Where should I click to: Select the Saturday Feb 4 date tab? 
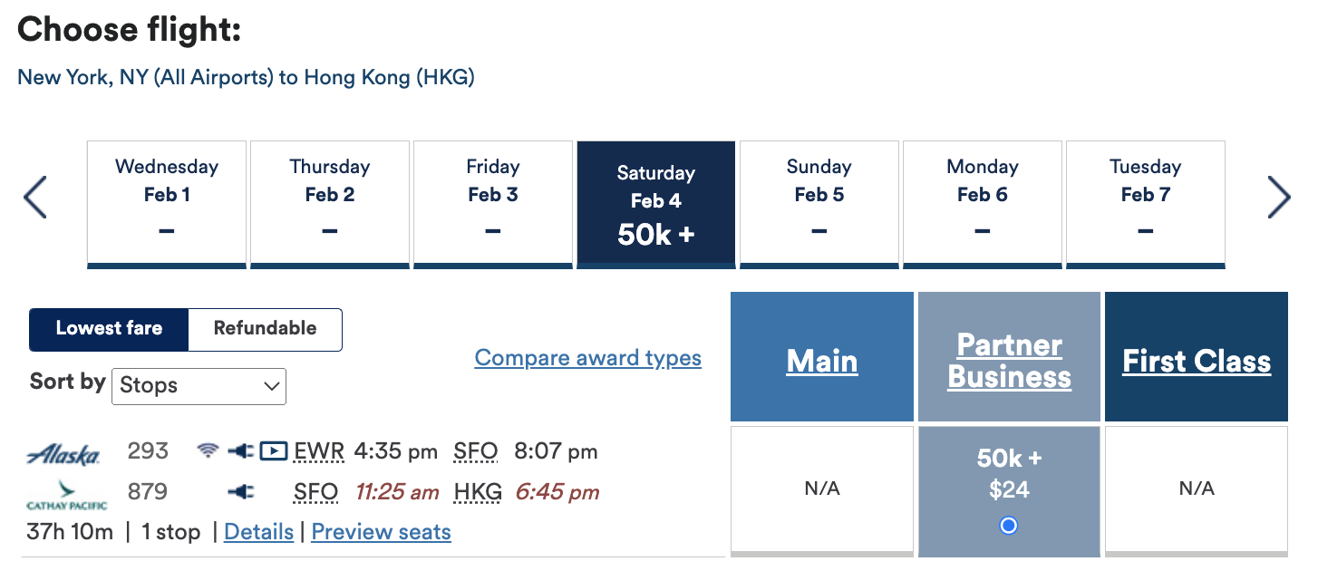pos(655,204)
